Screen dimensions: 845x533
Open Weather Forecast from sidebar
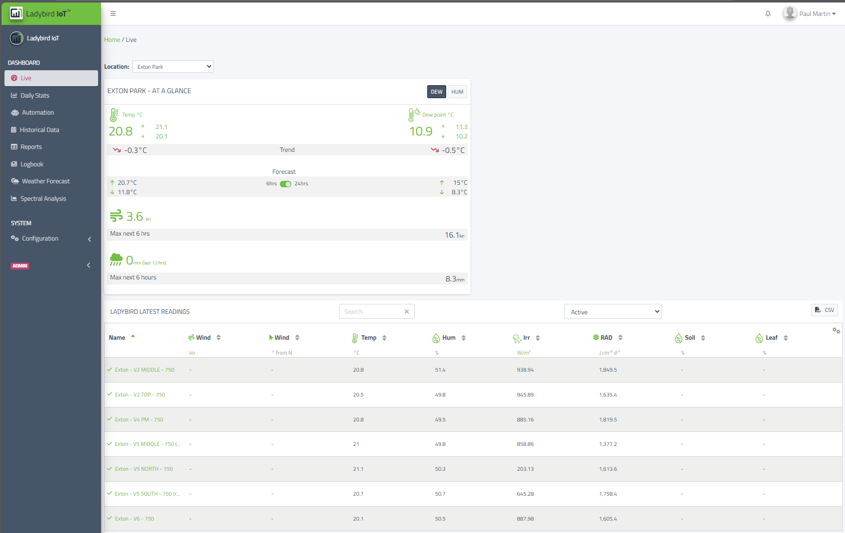46,181
